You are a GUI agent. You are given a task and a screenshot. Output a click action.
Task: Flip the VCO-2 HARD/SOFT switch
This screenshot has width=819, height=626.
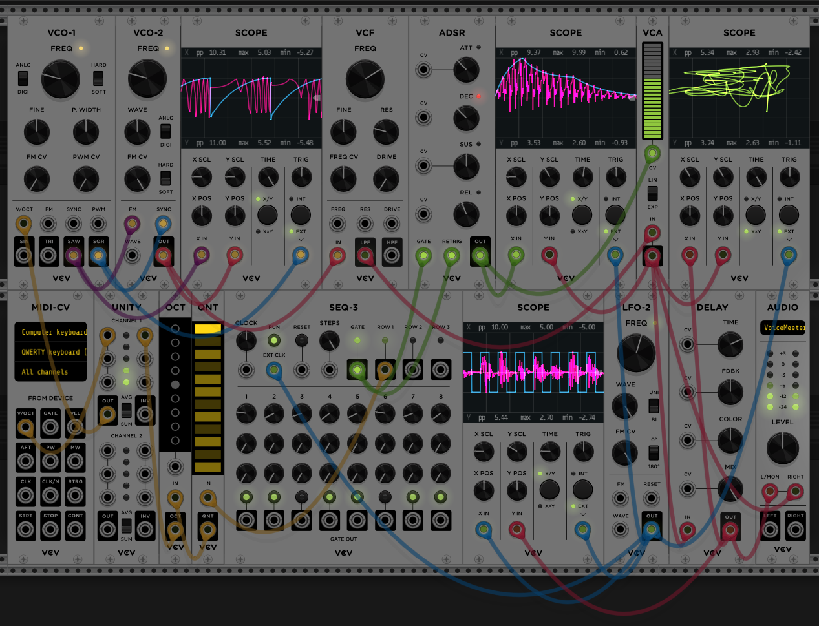click(x=165, y=177)
